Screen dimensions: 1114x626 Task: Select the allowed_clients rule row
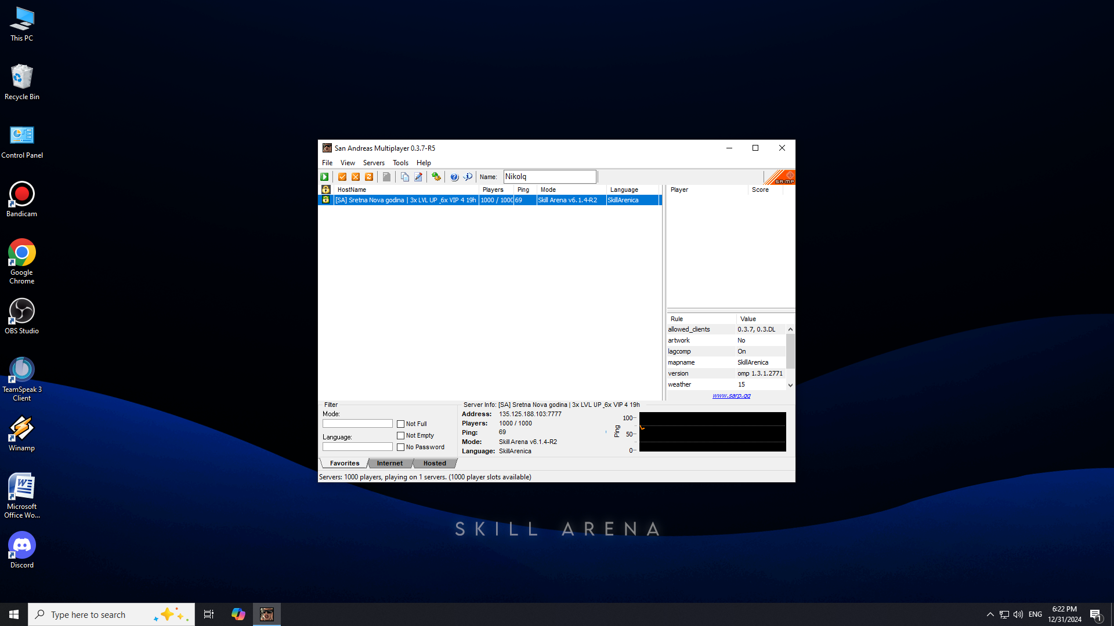click(x=726, y=329)
